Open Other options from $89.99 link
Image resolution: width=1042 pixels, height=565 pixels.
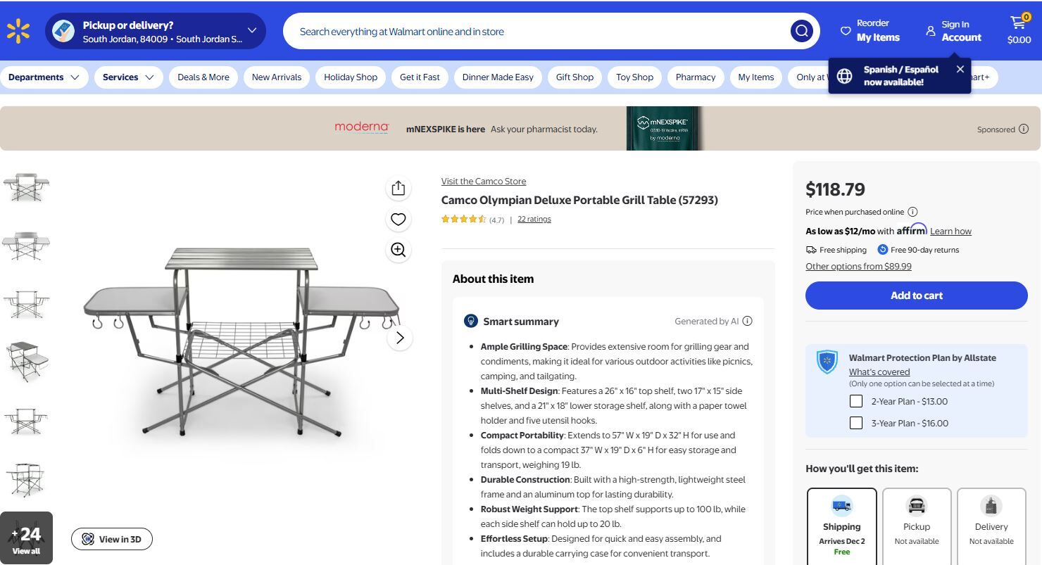click(x=858, y=267)
